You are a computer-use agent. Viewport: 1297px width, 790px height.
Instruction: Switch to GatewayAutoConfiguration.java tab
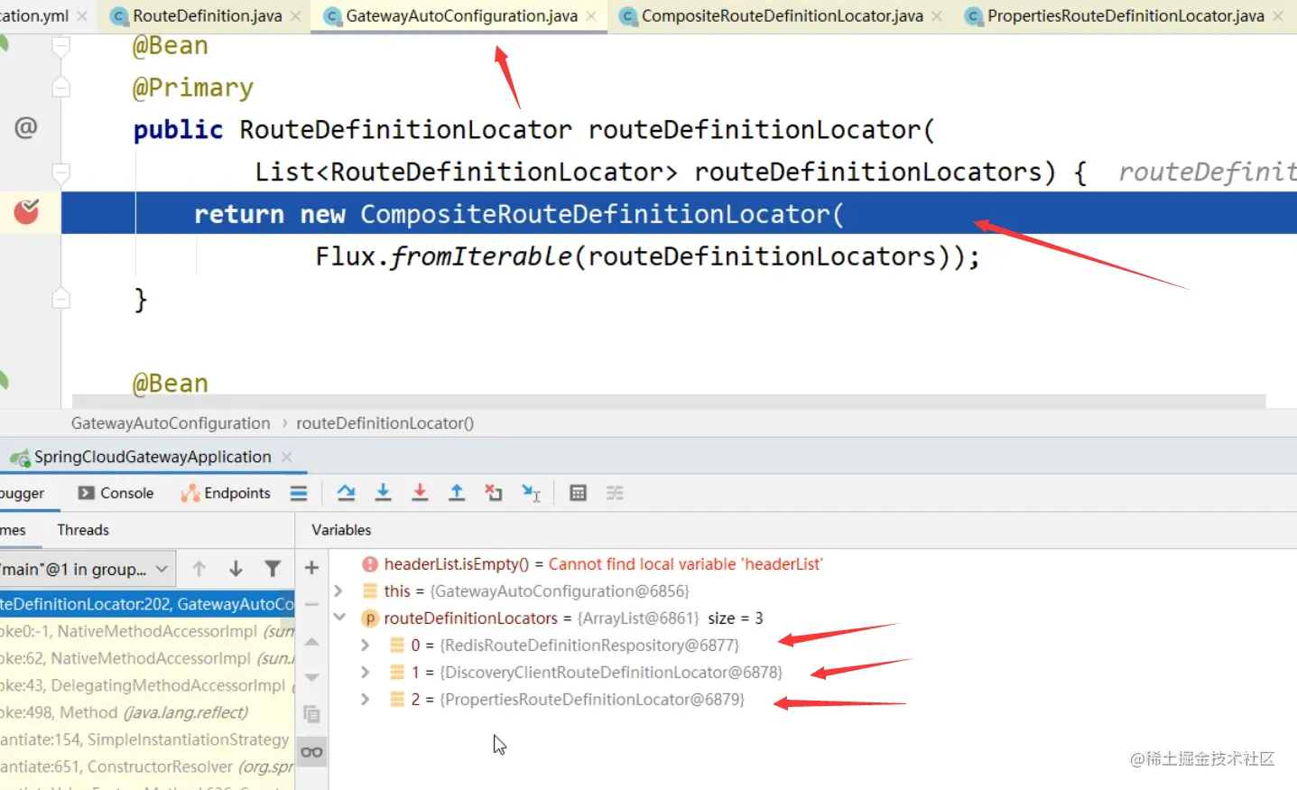pos(461,16)
